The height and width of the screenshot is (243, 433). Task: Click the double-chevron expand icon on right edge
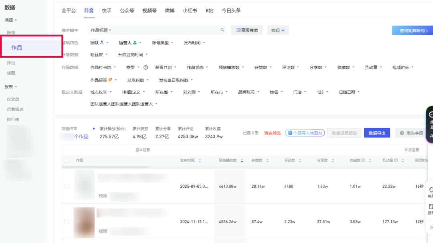431,227
